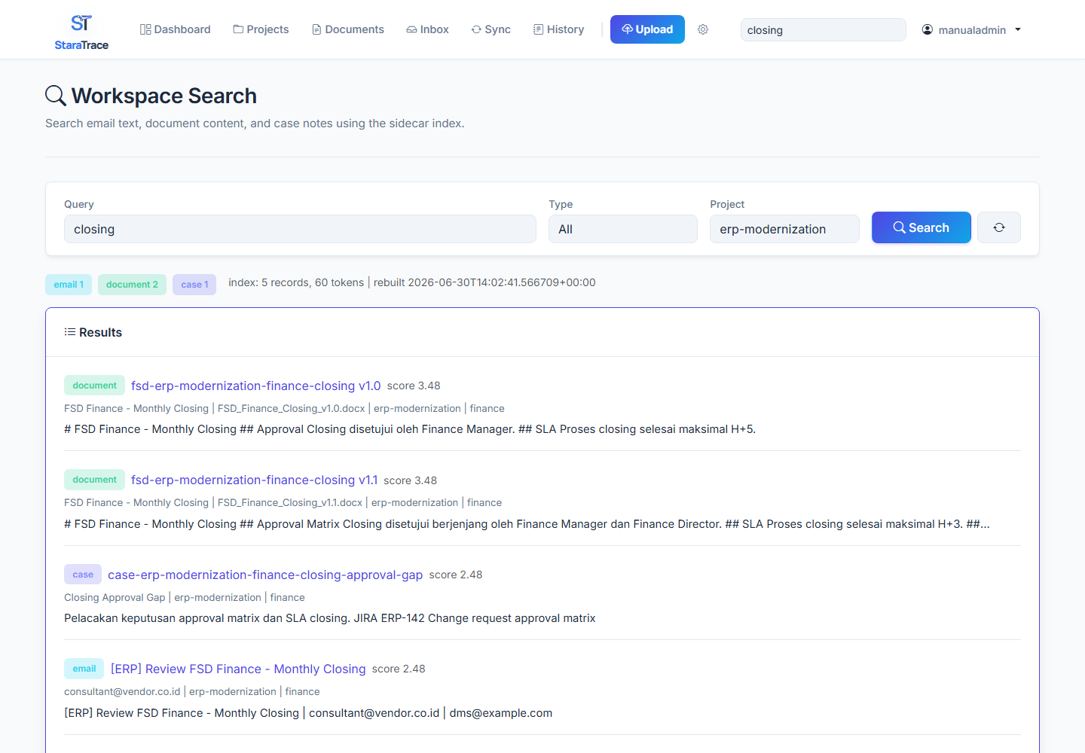Click the Upload button

[647, 29]
